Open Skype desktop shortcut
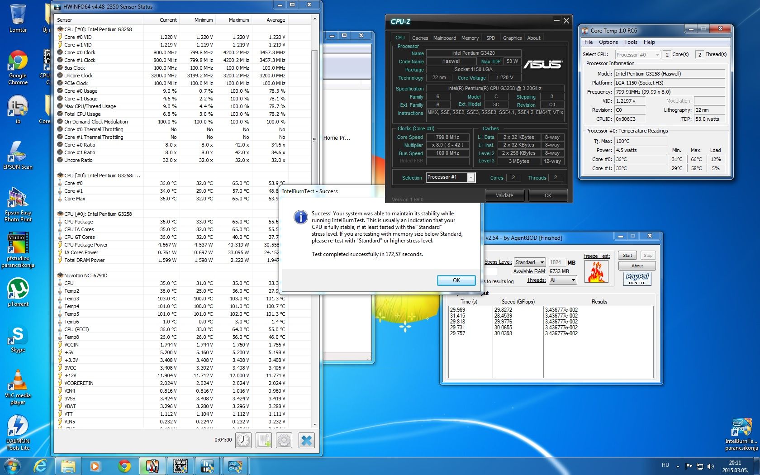The image size is (760, 475). [x=18, y=339]
